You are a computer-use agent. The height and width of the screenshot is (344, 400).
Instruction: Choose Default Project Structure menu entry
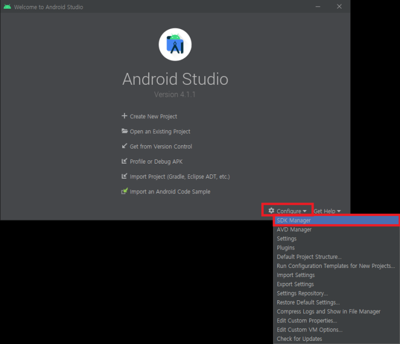pyautogui.click(x=309, y=257)
